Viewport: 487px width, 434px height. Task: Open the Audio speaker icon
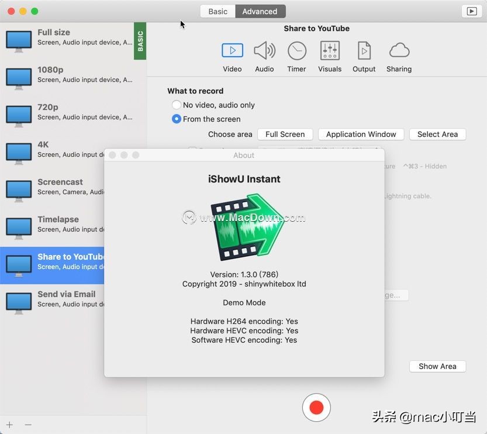pos(264,51)
